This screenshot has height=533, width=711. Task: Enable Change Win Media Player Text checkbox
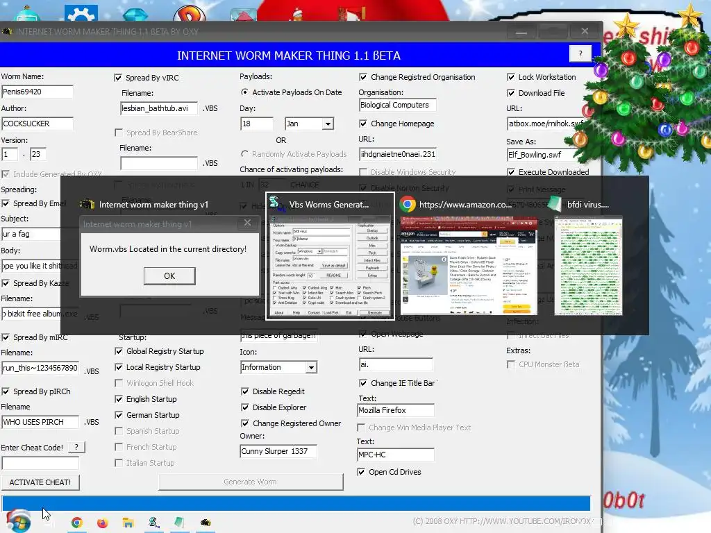click(x=361, y=428)
